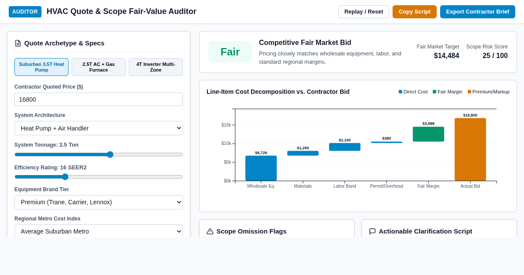Select the 2.5T AC + Gas Furnace preset
Image resolution: width=524 pixels, height=275 pixels.
pos(99,67)
